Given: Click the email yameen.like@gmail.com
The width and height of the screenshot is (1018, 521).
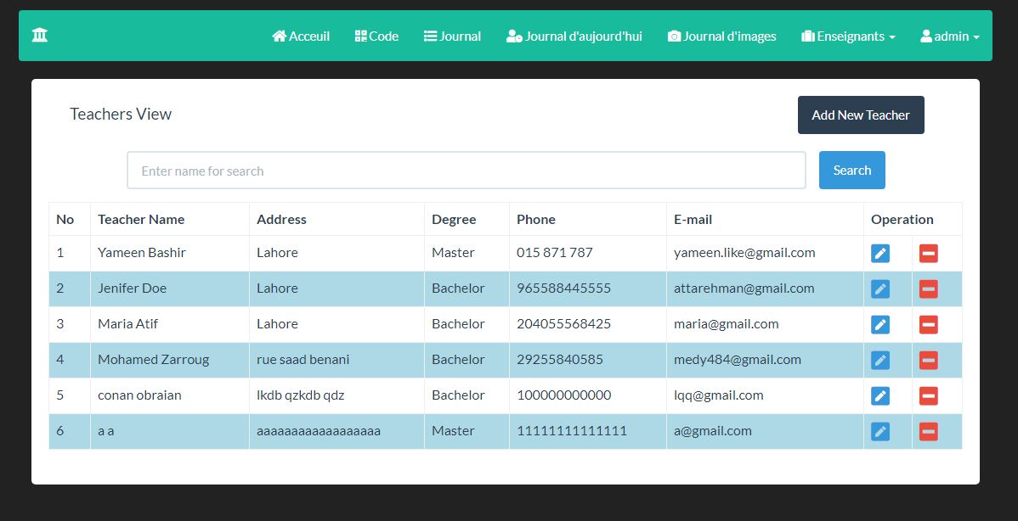Looking at the screenshot, I should coord(744,253).
